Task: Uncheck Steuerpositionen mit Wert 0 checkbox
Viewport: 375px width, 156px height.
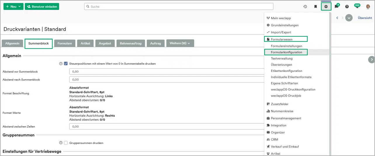Action: [x=66, y=63]
